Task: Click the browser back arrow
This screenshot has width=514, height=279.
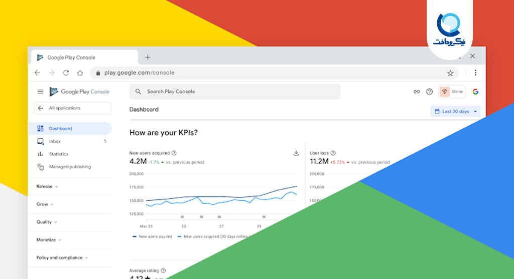Action: point(37,73)
